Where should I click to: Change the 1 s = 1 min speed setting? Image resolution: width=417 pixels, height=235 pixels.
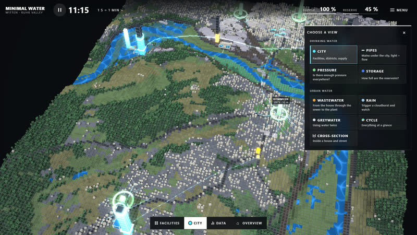pyautogui.click(x=109, y=10)
